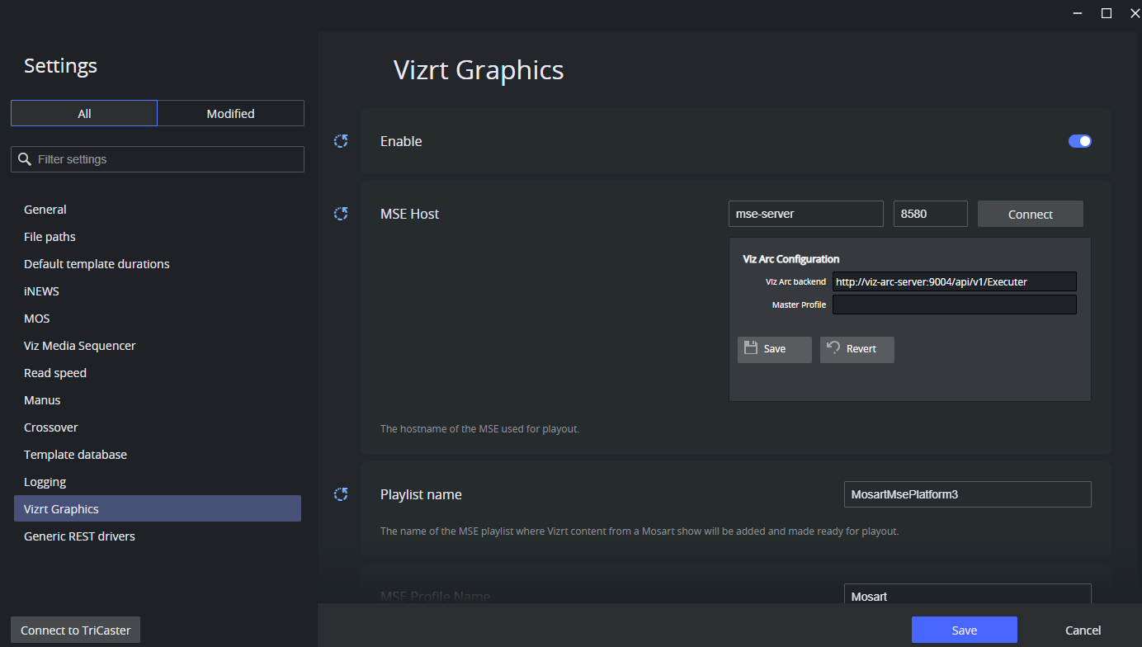Viewport: 1142px width, 647px height.
Task: Click the MSE port field showing 8580
Action: 930,214
